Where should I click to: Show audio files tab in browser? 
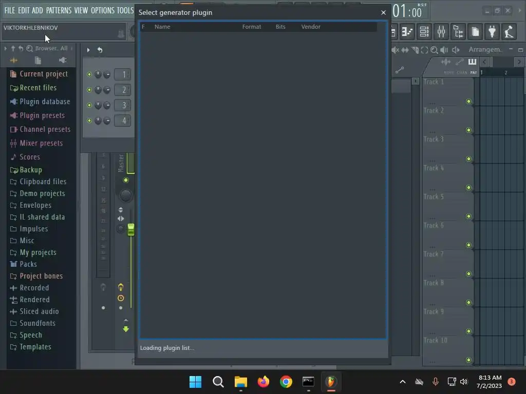point(13,61)
